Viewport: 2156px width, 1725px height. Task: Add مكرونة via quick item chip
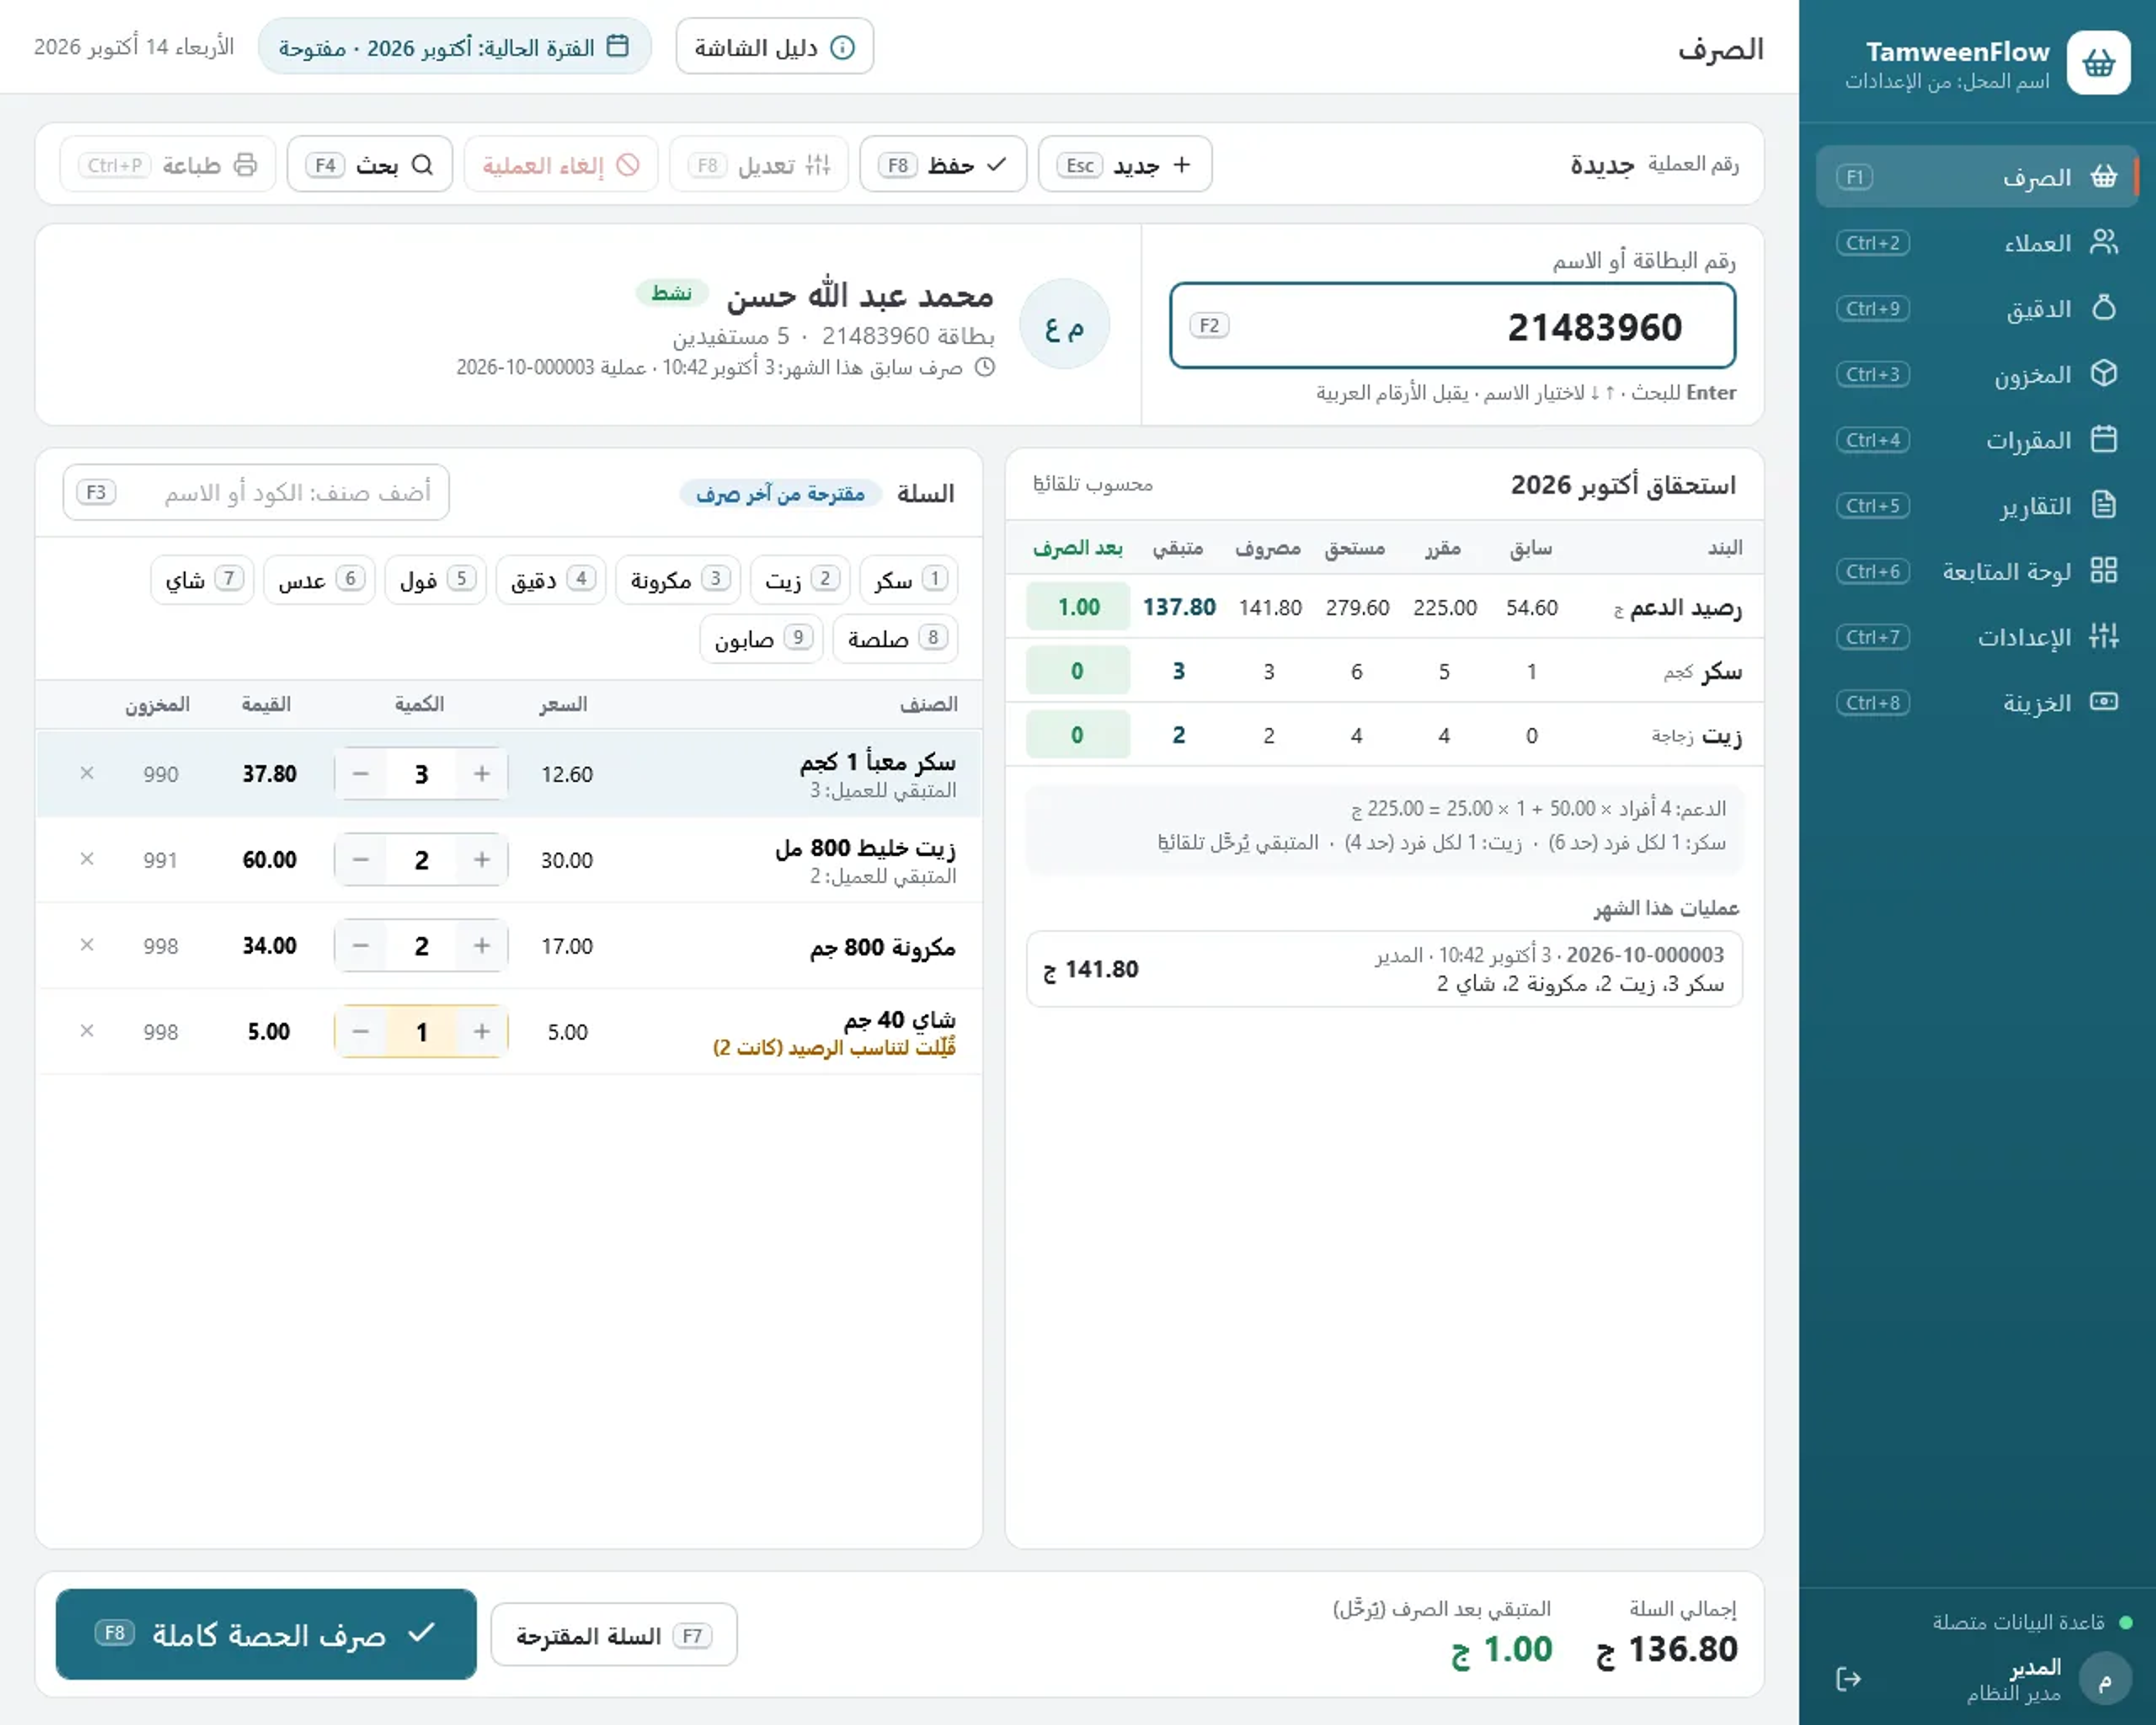679,579
